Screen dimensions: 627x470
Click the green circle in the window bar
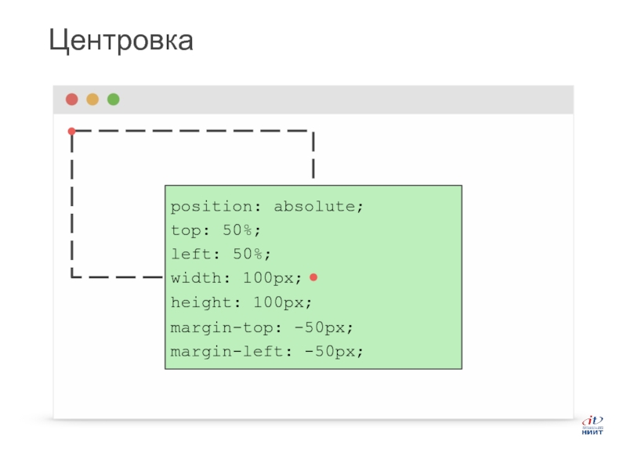coord(114,99)
